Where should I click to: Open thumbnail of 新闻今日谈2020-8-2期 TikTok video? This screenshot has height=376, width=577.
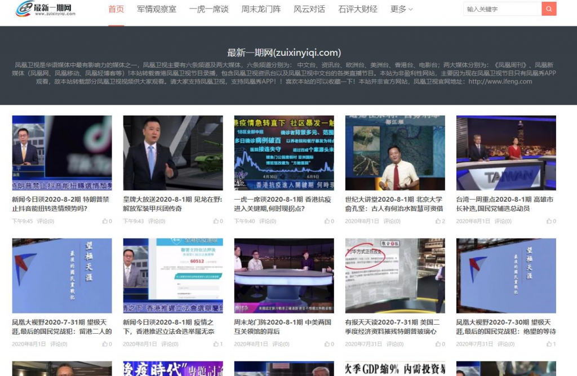tap(62, 153)
